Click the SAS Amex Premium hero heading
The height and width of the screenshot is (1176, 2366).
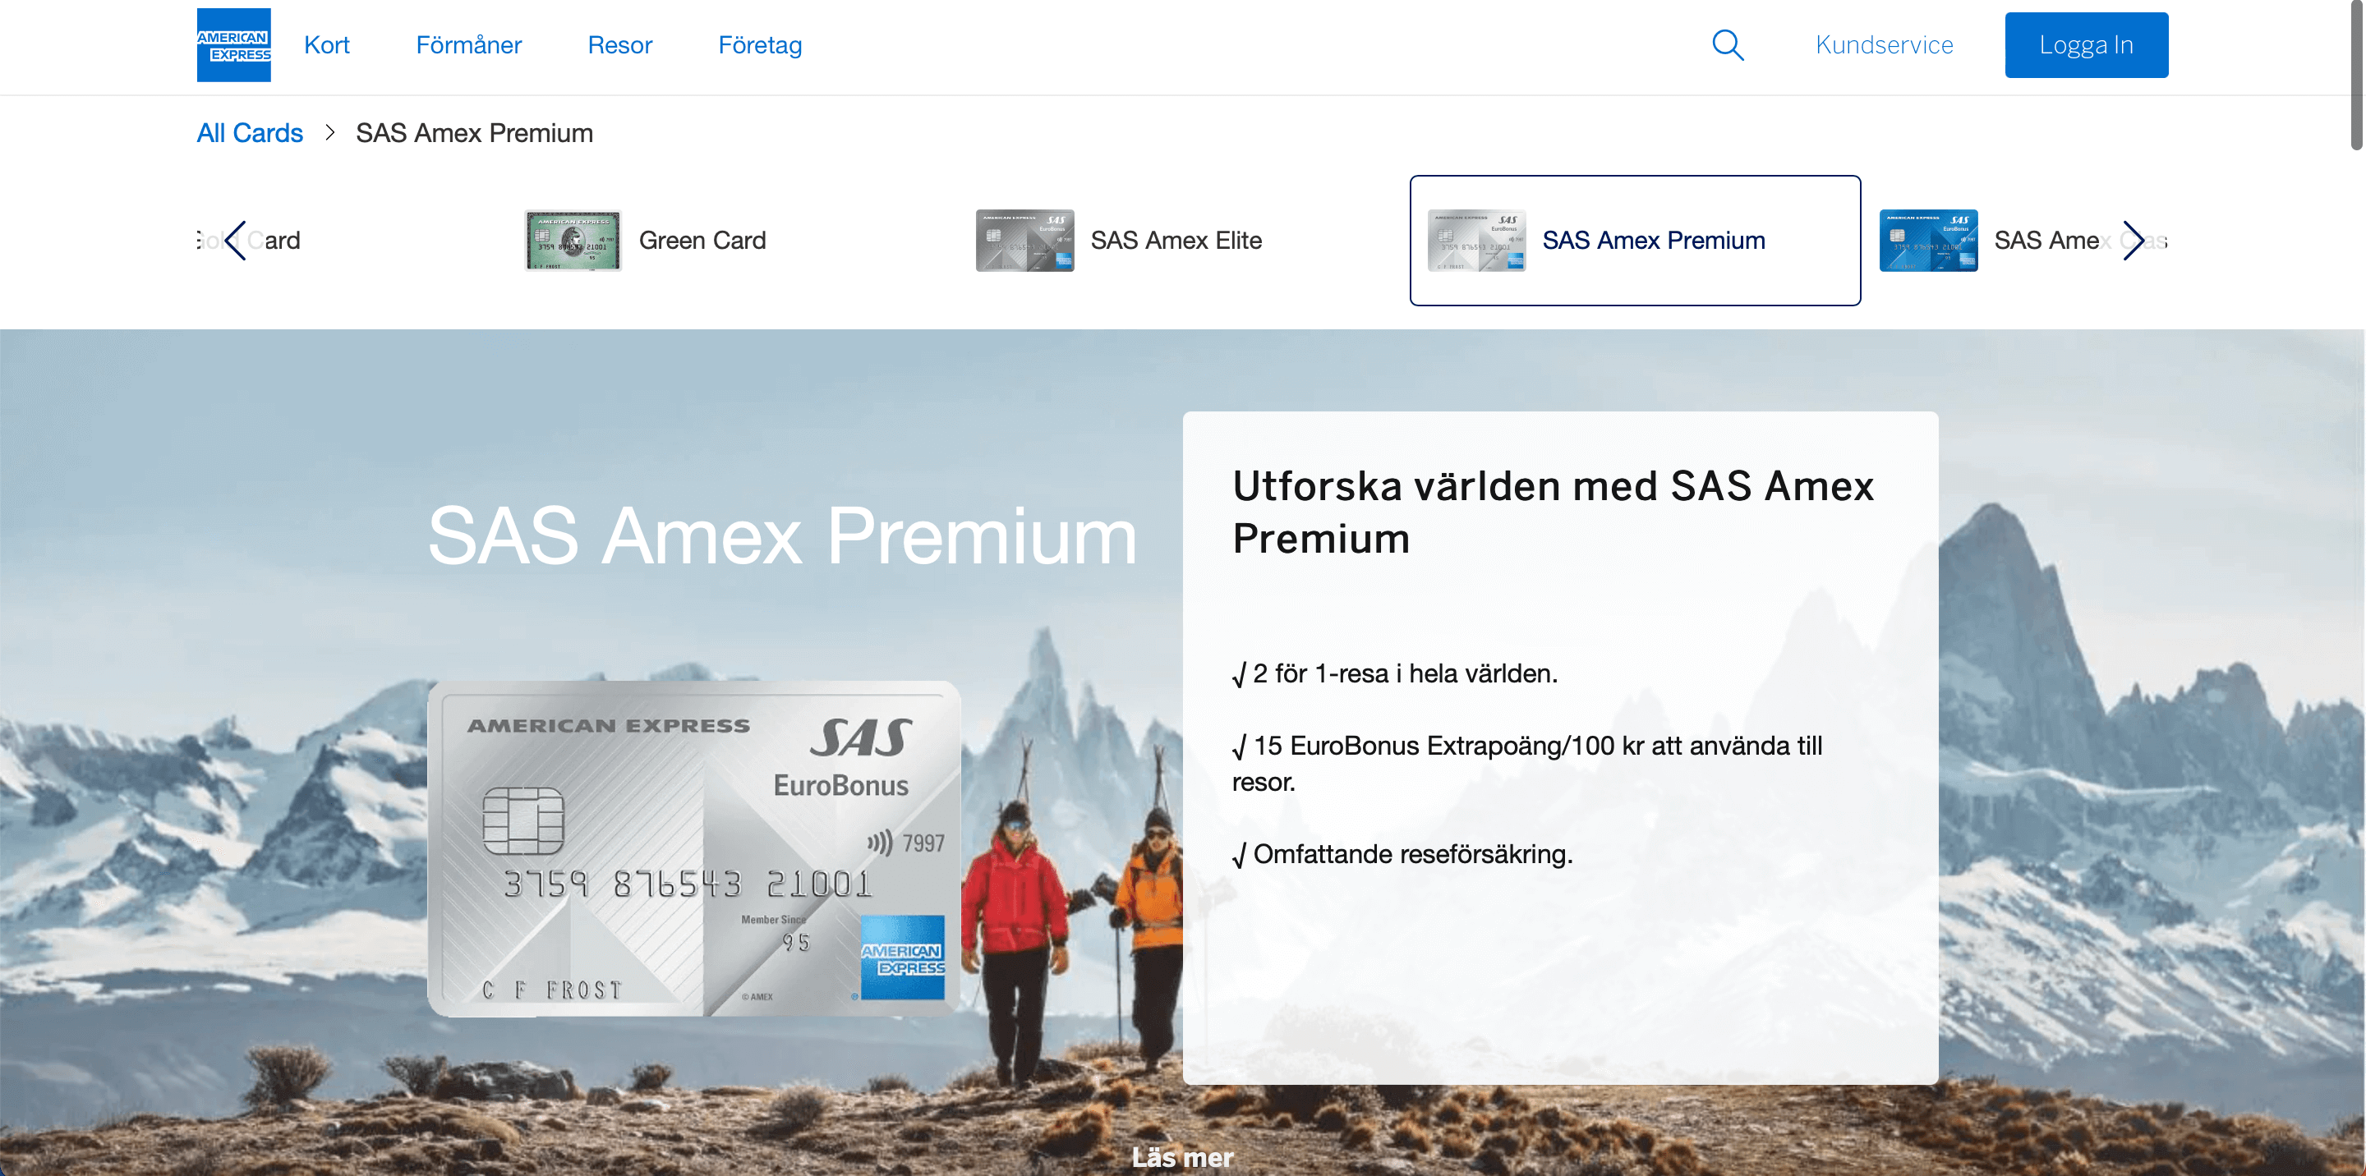781,535
